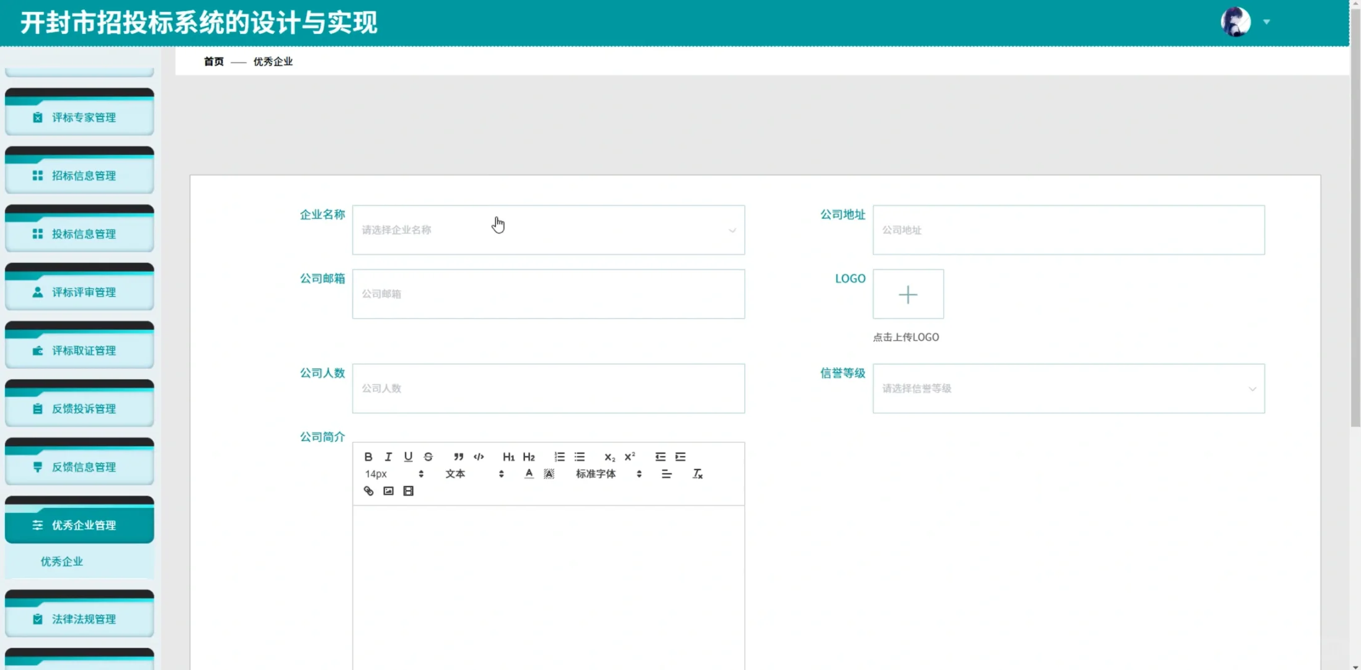Viewport: 1361px width, 670px height.
Task: Open the 企业名称 selection dropdown
Action: pyautogui.click(x=548, y=230)
